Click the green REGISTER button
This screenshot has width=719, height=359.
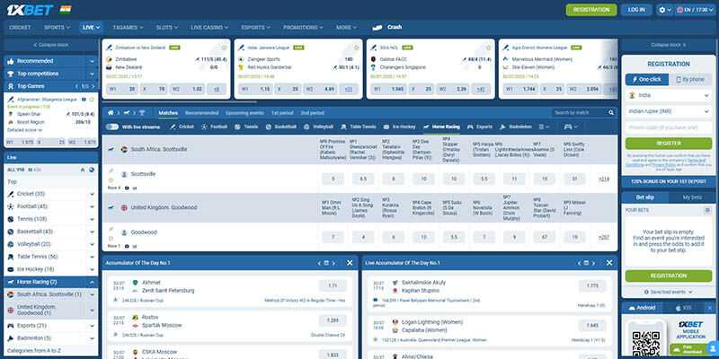click(x=669, y=144)
